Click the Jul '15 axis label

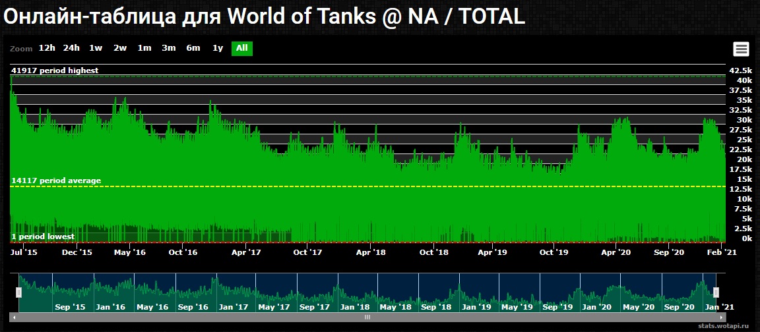[24, 253]
